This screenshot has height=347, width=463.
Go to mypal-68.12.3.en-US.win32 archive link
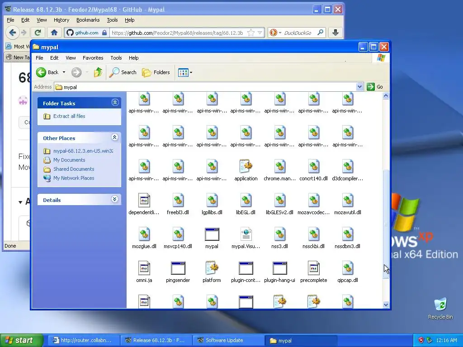coord(83,151)
